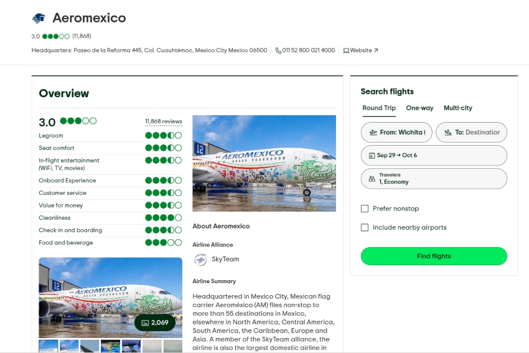Click the Legroom label
Viewport: 529px width, 353px height.
[51, 136]
